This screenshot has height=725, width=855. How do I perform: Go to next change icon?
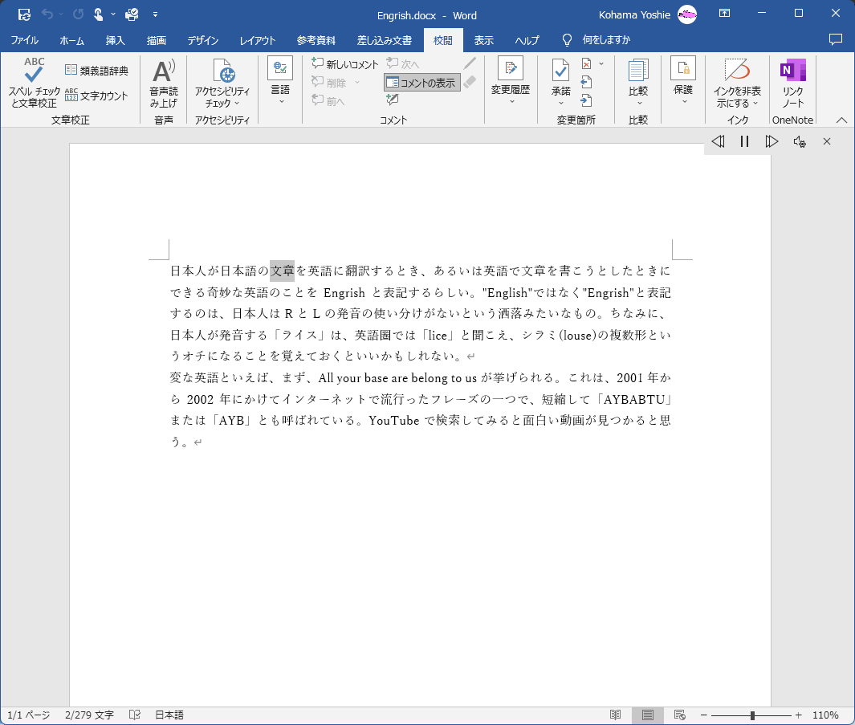coord(586,100)
